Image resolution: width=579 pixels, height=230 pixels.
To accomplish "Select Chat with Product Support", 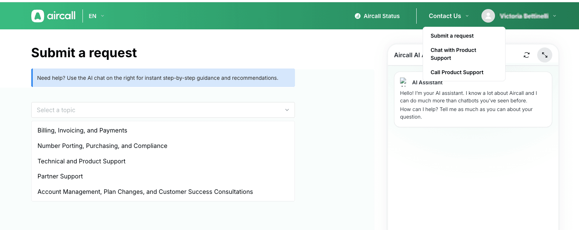I will point(453,54).
